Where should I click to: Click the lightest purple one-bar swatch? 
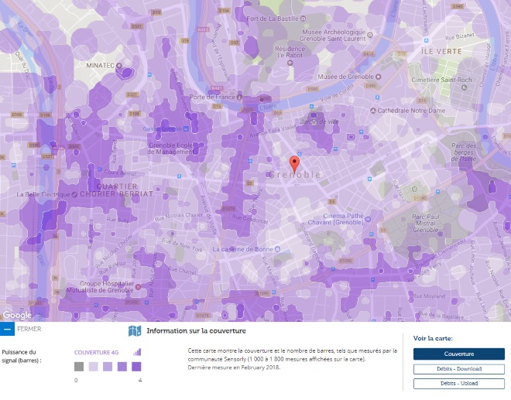tap(93, 367)
